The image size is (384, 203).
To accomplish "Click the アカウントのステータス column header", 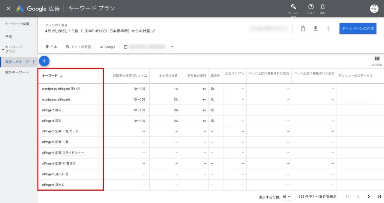I will (355, 76).
